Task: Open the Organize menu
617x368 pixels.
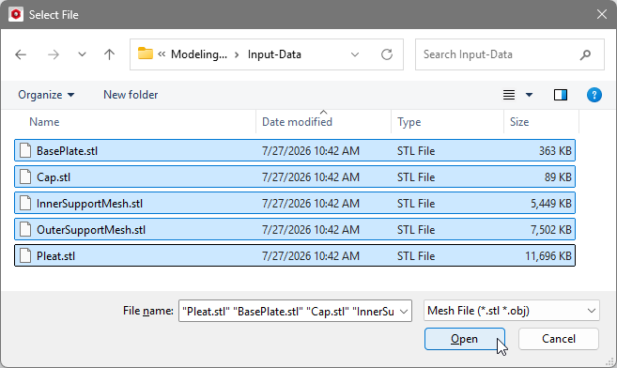Action: click(46, 95)
